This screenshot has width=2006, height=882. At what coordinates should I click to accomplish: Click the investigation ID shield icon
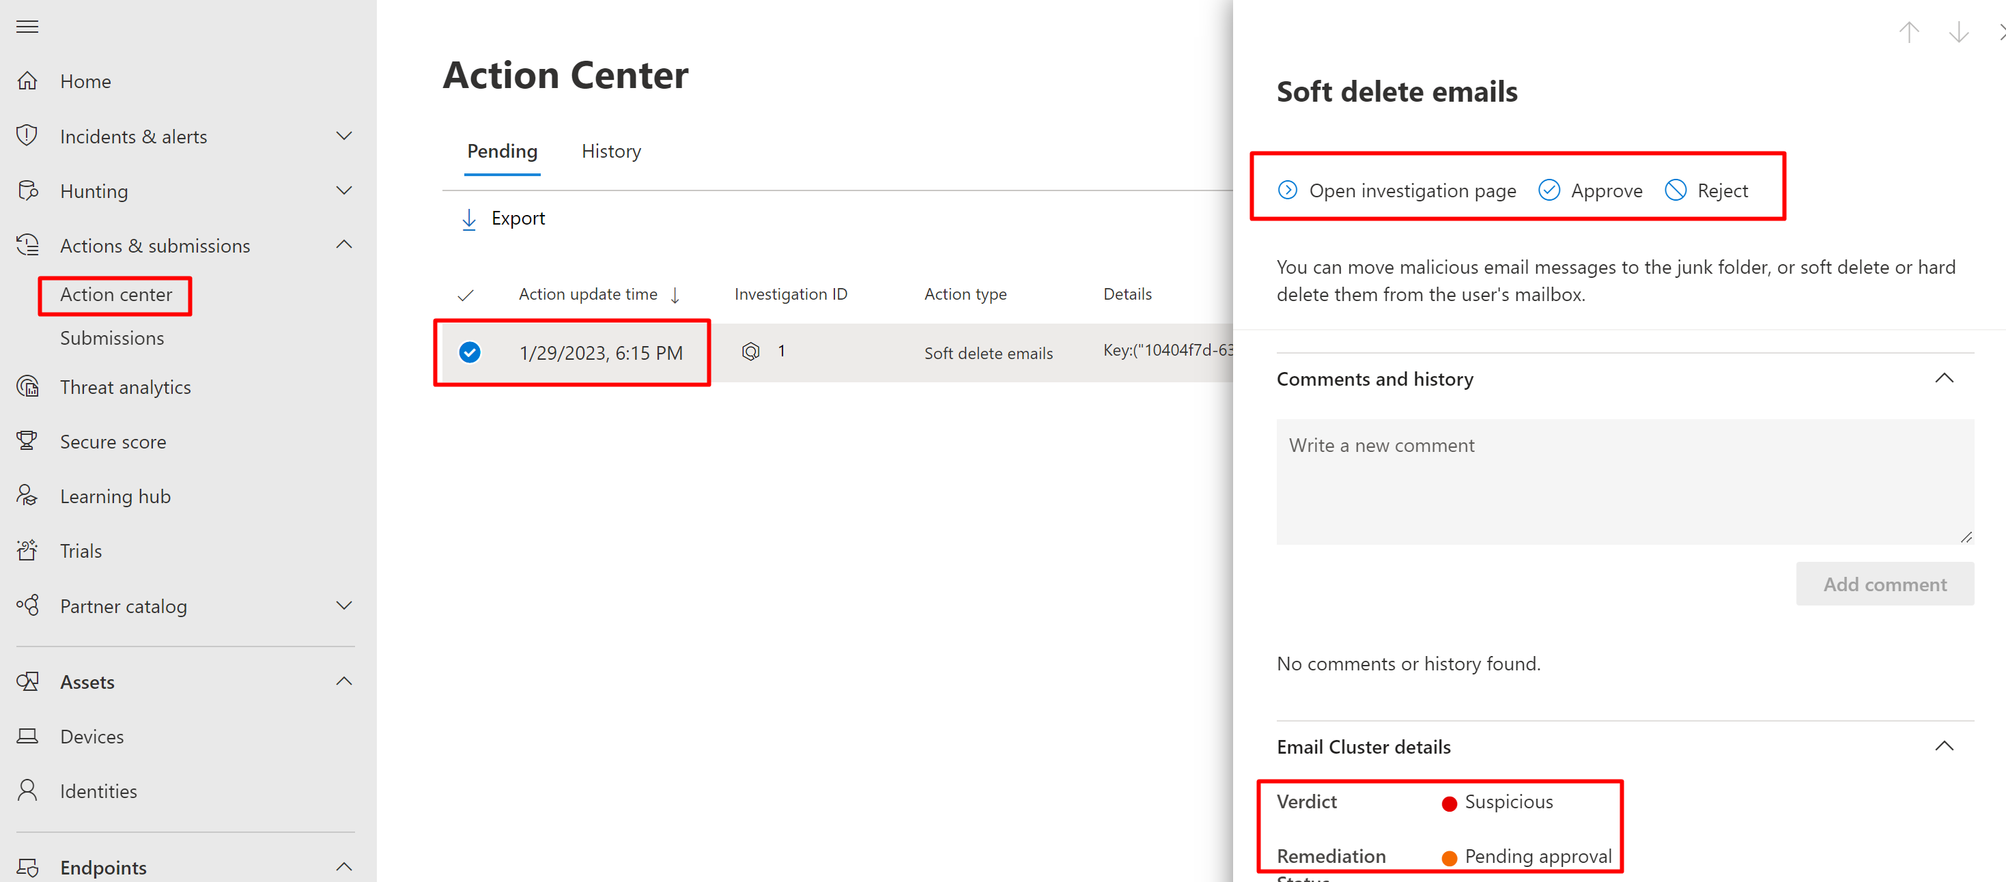[x=750, y=352]
